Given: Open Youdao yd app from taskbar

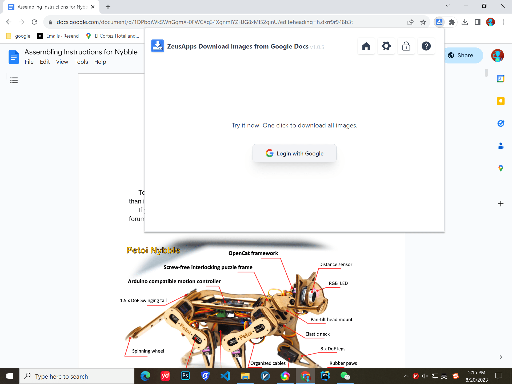Looking at the screenshot, I should point(165,376).
